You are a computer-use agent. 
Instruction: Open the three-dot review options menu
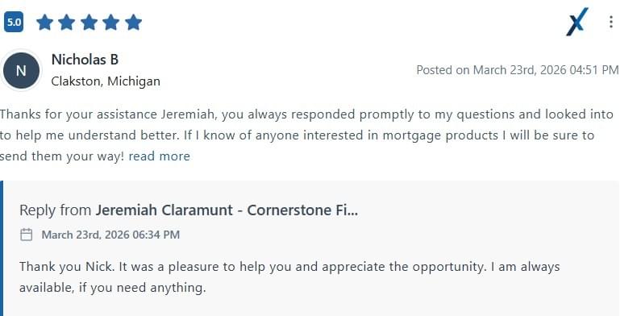(x=611, y=22)
